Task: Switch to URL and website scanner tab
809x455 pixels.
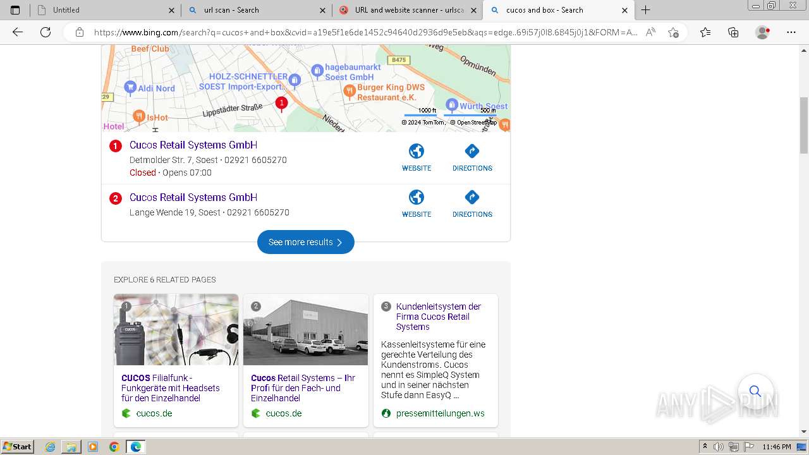Action: 409,10
